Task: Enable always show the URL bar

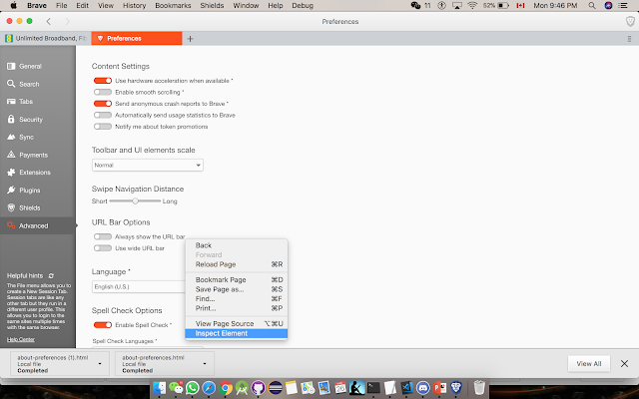Action: 103,236
